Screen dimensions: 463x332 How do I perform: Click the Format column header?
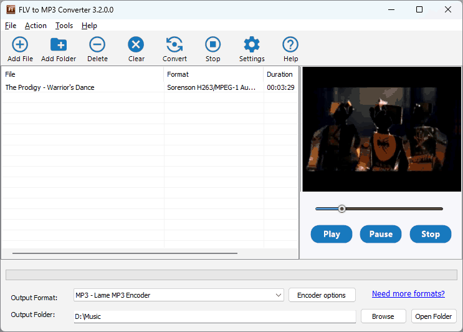coord(214,74)
